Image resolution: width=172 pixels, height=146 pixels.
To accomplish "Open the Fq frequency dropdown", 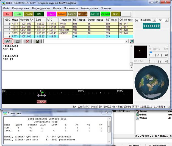I will 154,20.
